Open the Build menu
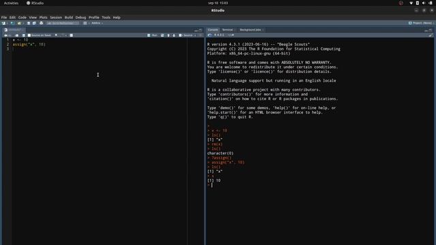Screen dimensions: 436x245 tap(69, 17)
